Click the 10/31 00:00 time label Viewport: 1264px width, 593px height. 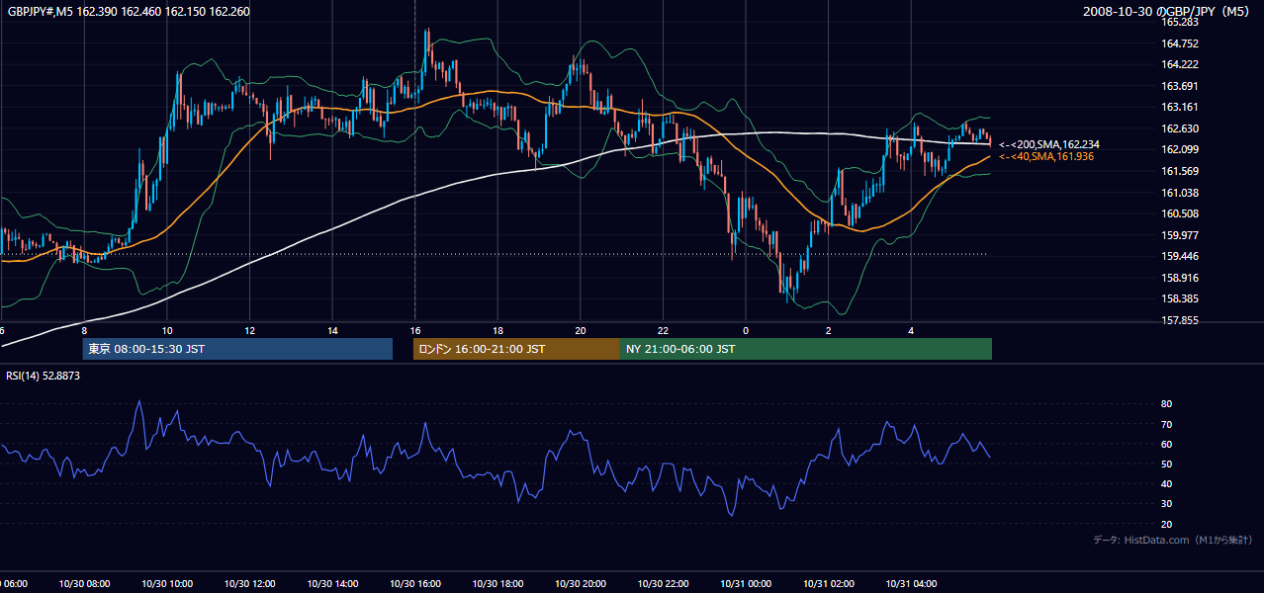coord(746,584)
